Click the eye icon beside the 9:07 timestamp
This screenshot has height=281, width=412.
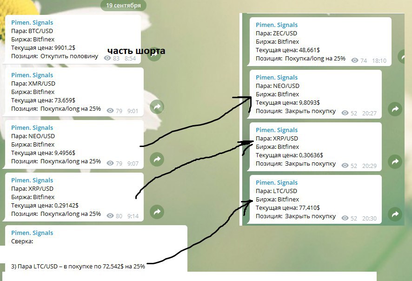110,163
